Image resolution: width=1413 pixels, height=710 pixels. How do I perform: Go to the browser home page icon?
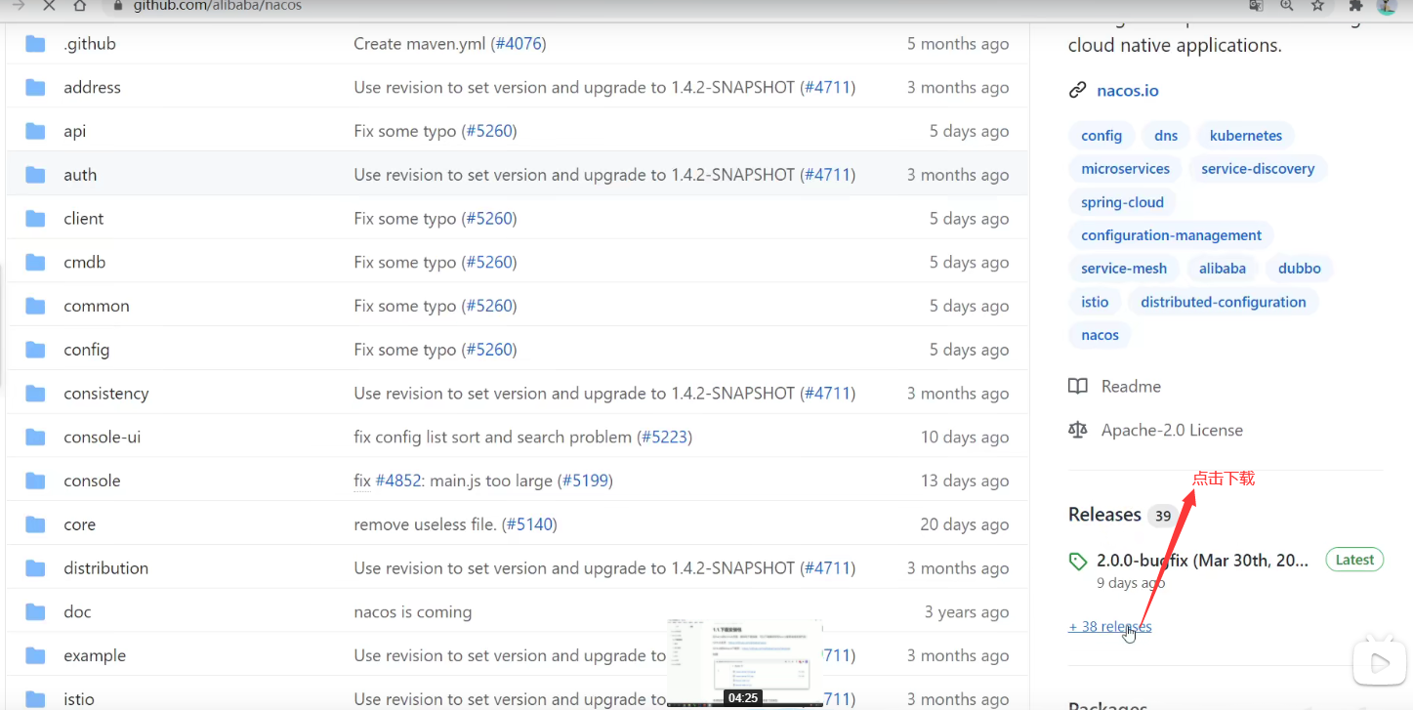pos(80,6)
